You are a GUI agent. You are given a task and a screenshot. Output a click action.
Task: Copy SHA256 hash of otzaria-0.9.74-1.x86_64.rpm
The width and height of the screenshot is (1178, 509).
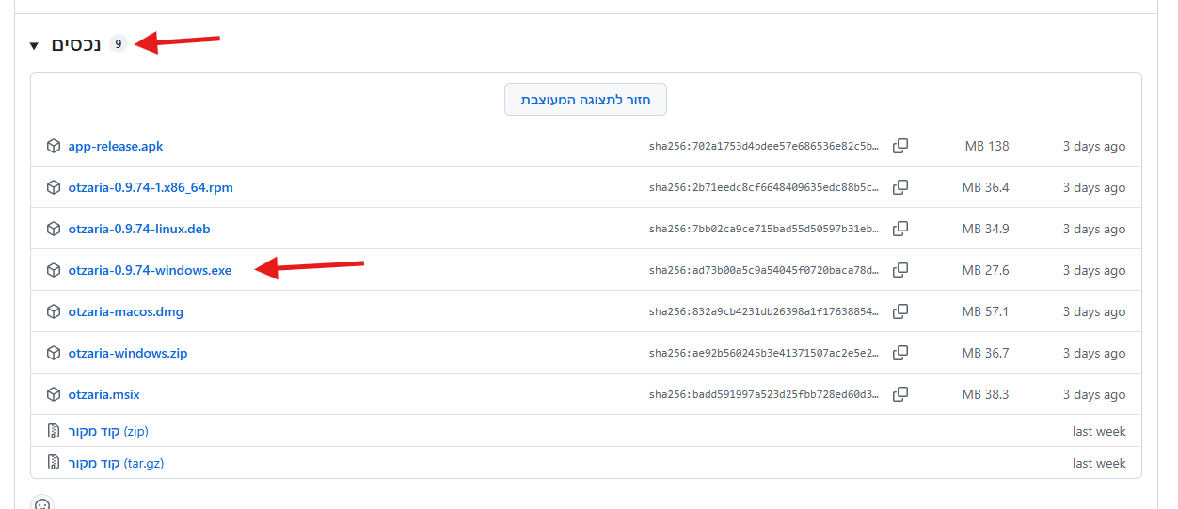[x=899, y=187]
